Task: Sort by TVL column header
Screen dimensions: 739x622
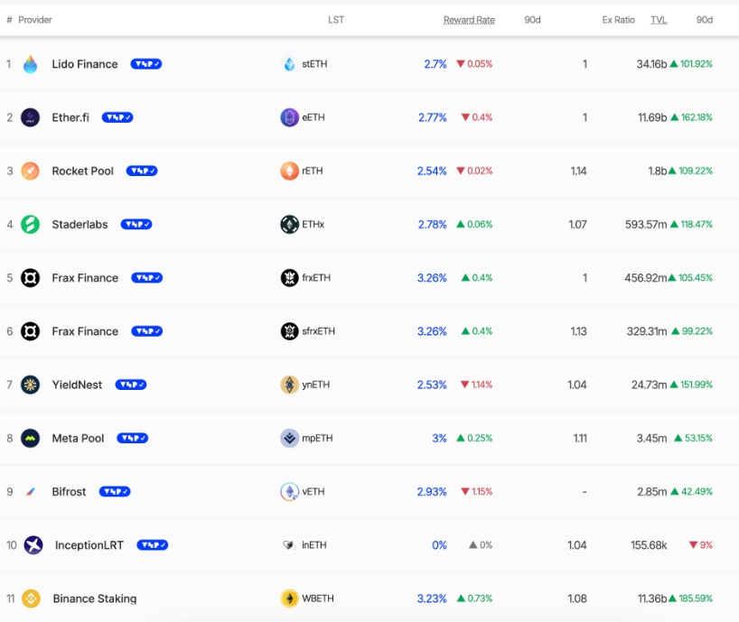Action: click(659, 20)
